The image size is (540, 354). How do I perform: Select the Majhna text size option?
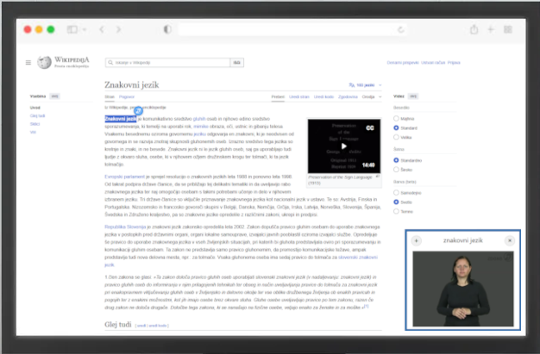[396, 118]
